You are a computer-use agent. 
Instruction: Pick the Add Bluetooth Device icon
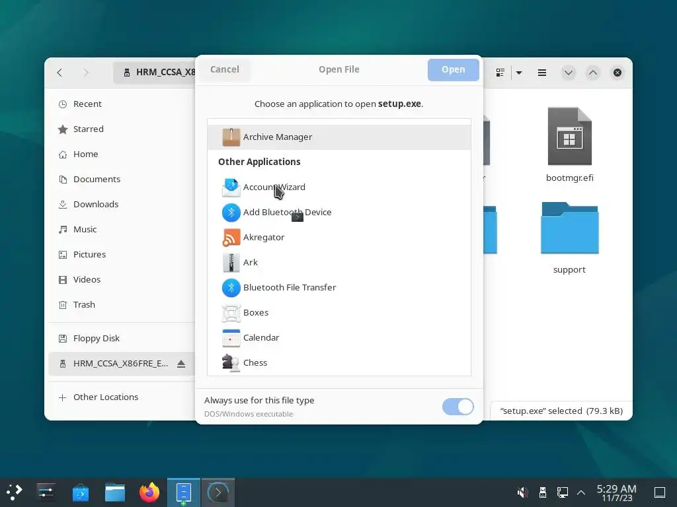pos(231,213)
